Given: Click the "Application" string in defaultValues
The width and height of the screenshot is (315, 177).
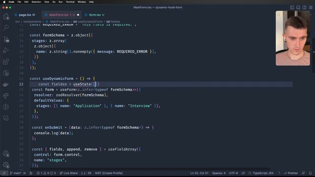Looking at the screenshot, I should pyautogui.click(x=87, y=106).
